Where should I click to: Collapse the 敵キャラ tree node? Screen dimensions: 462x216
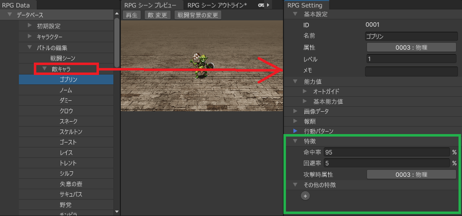coord(44,69)
